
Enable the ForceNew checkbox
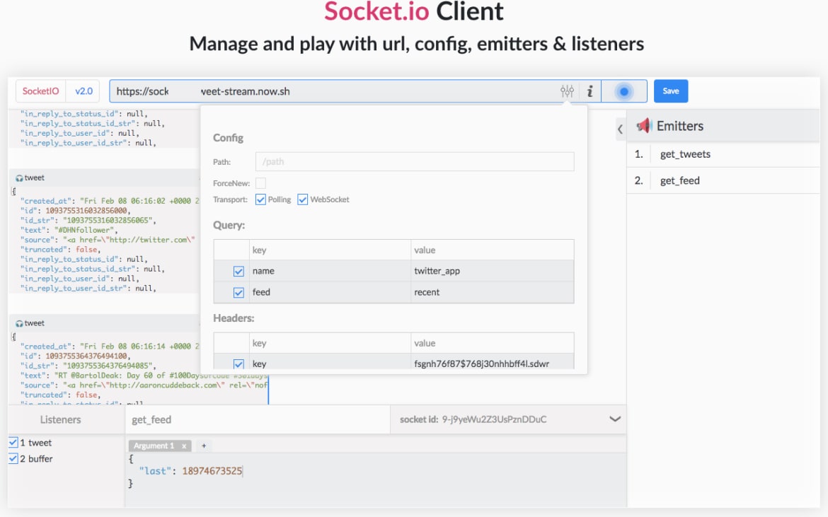pyautogui.click(x=259, y=182)
